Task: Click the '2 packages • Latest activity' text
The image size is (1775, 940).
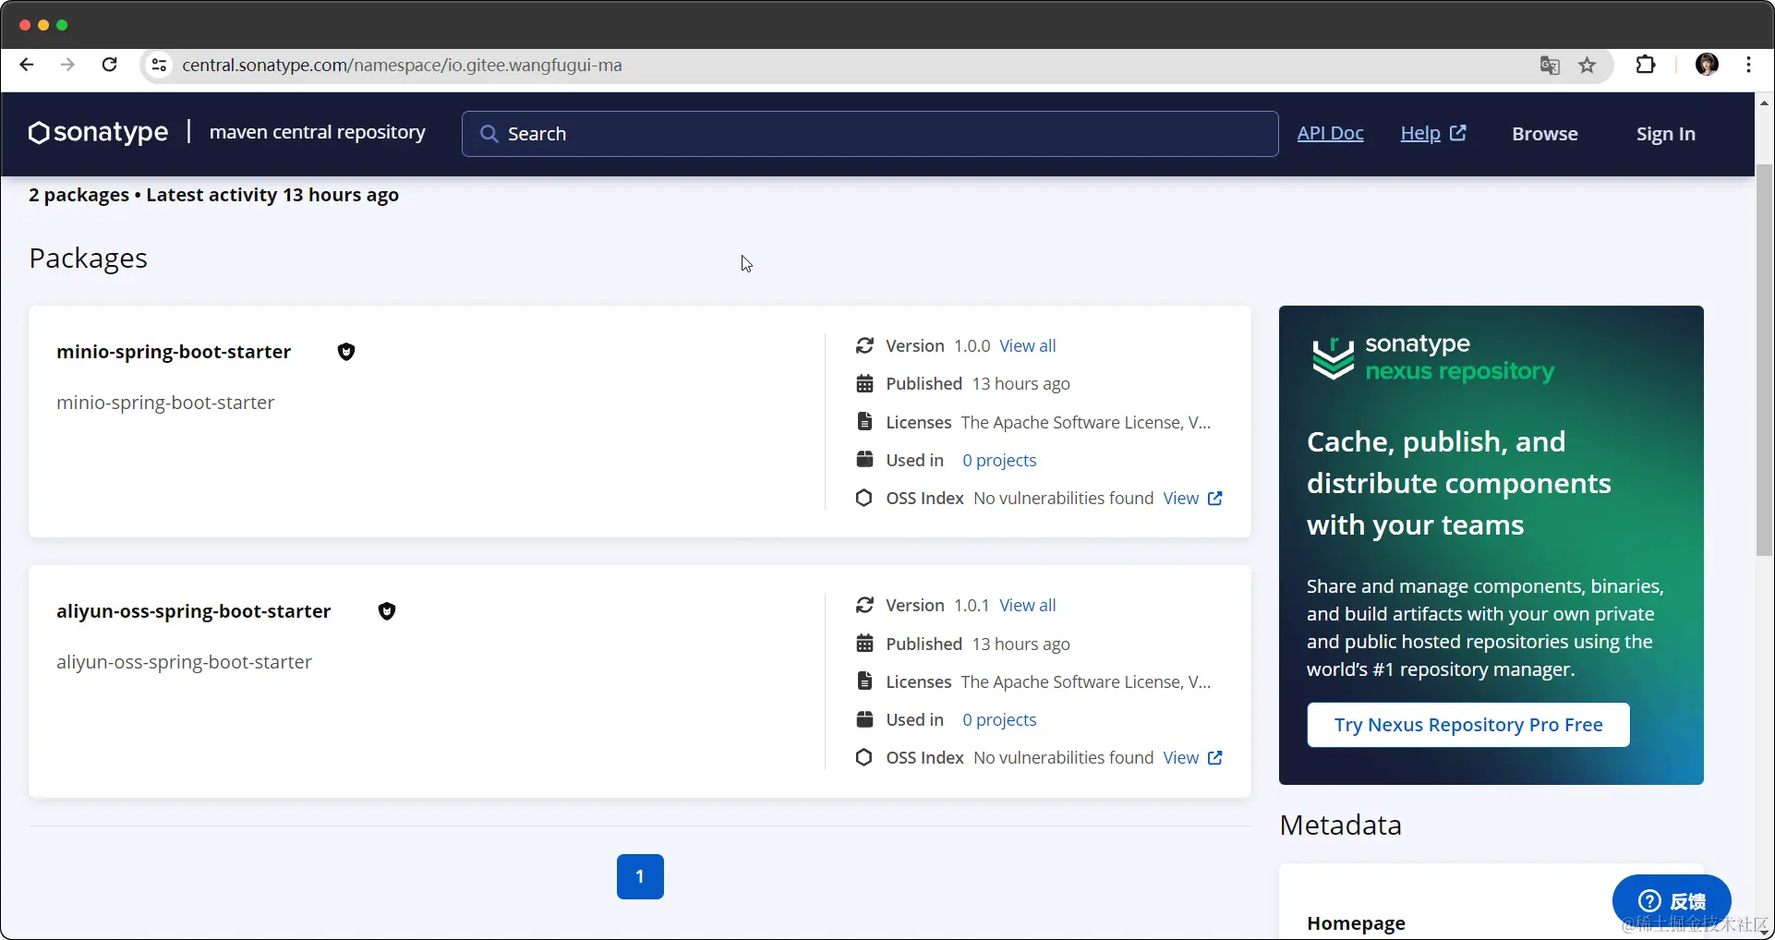Action: click(213, 195)
